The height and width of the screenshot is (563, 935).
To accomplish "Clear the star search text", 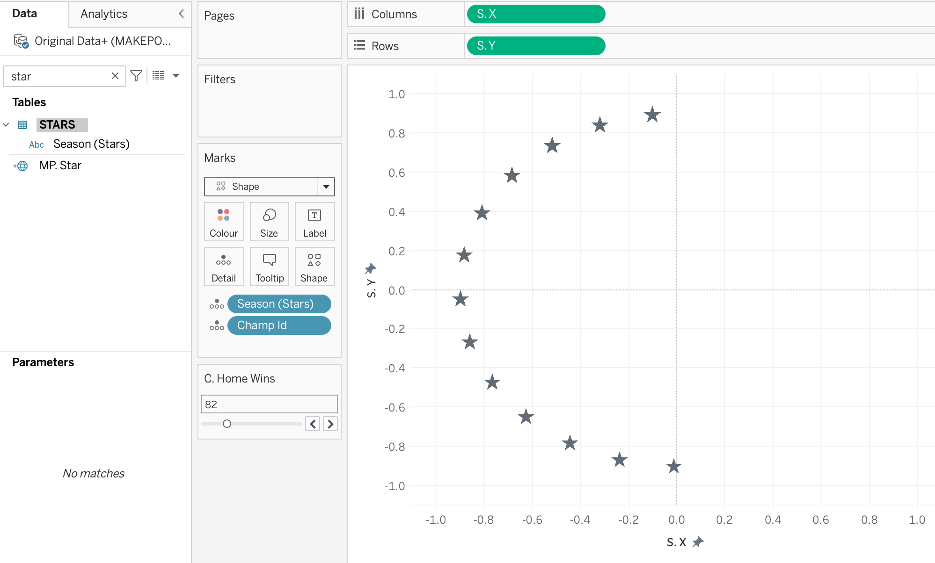I will click(115, 76).
